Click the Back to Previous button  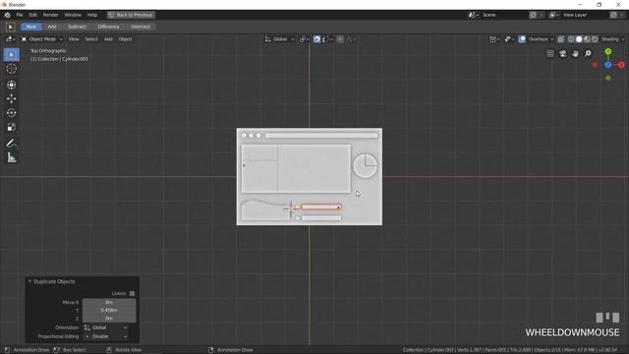(x=131, y=15)
